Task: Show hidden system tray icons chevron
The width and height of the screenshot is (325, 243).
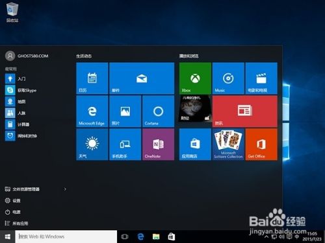Action: point(266,237)
